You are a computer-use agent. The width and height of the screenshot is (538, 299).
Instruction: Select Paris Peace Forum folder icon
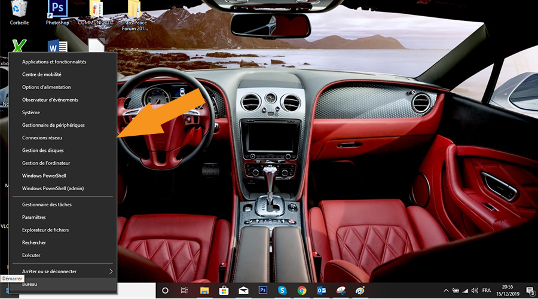pyautogui.click(x=134, y=16)
